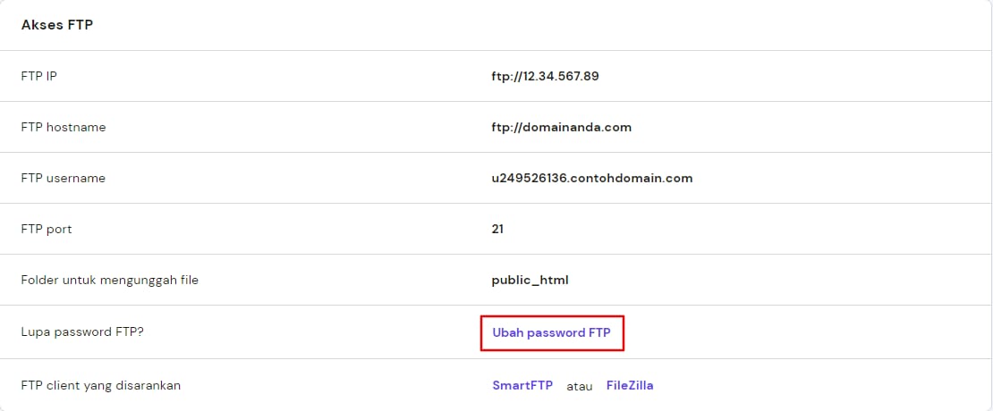
Task: Click the FTP username row label
Action: pyautogui.click(x=63, y=178)
